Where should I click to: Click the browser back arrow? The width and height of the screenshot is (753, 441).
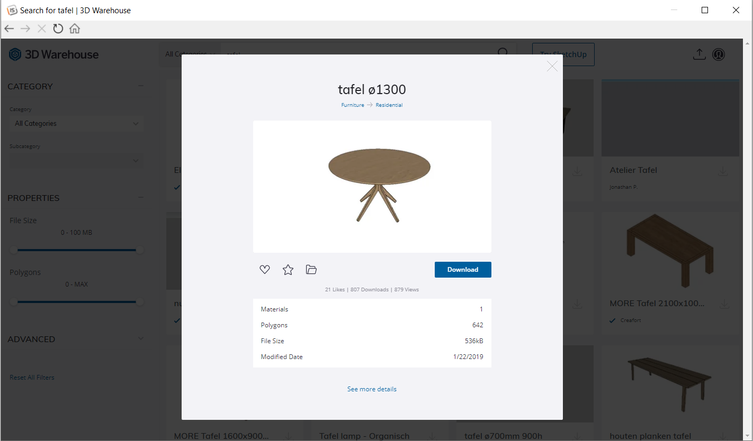click(9, 29)
